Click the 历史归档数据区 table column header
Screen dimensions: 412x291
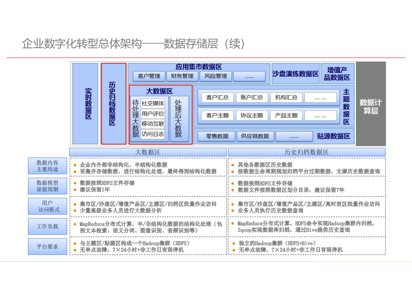(307, 152)
